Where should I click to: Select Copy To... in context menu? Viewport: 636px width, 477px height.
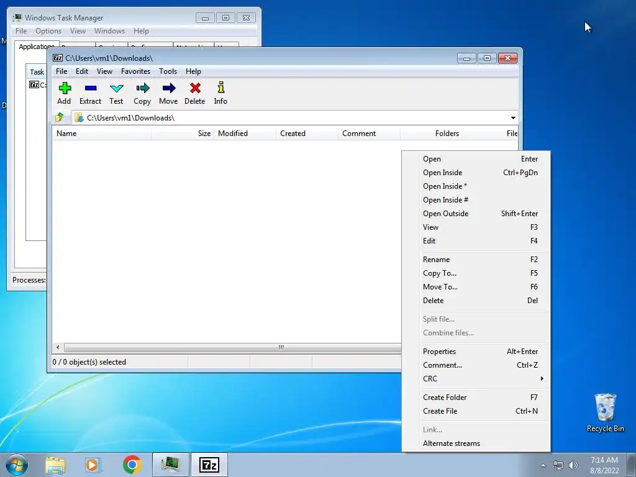pos(476,273)
